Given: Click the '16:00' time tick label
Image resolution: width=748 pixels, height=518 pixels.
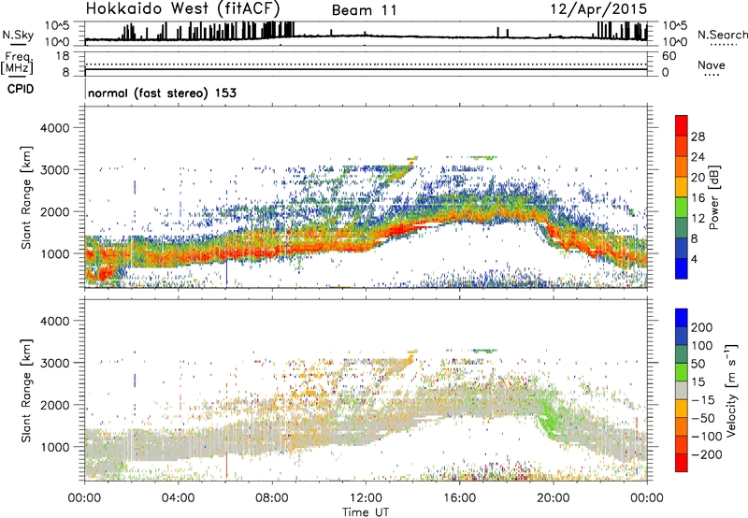Looking at the screenshot, I should point(459,498).
